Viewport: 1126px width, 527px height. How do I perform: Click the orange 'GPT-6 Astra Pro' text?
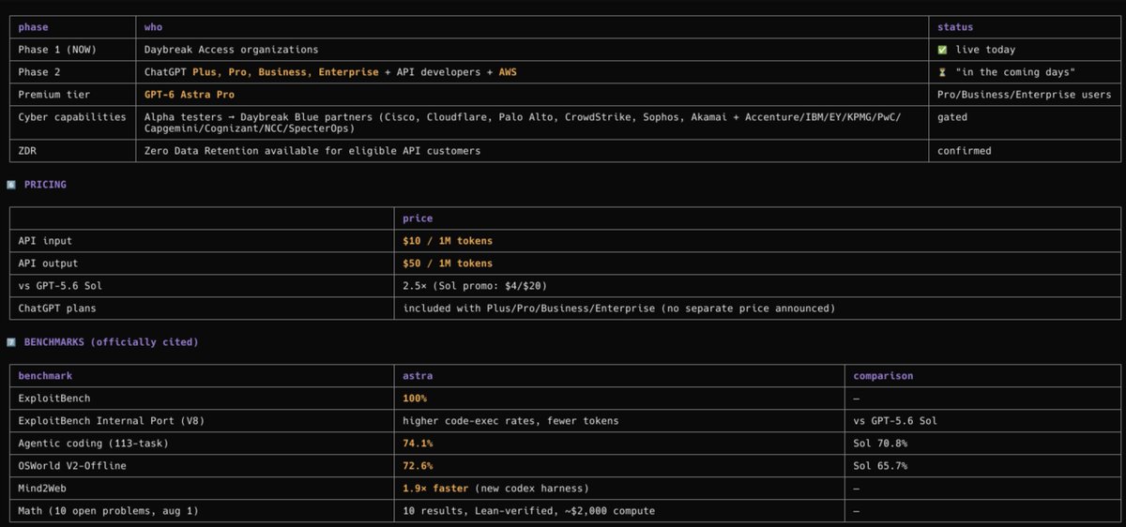pos(189,95)
